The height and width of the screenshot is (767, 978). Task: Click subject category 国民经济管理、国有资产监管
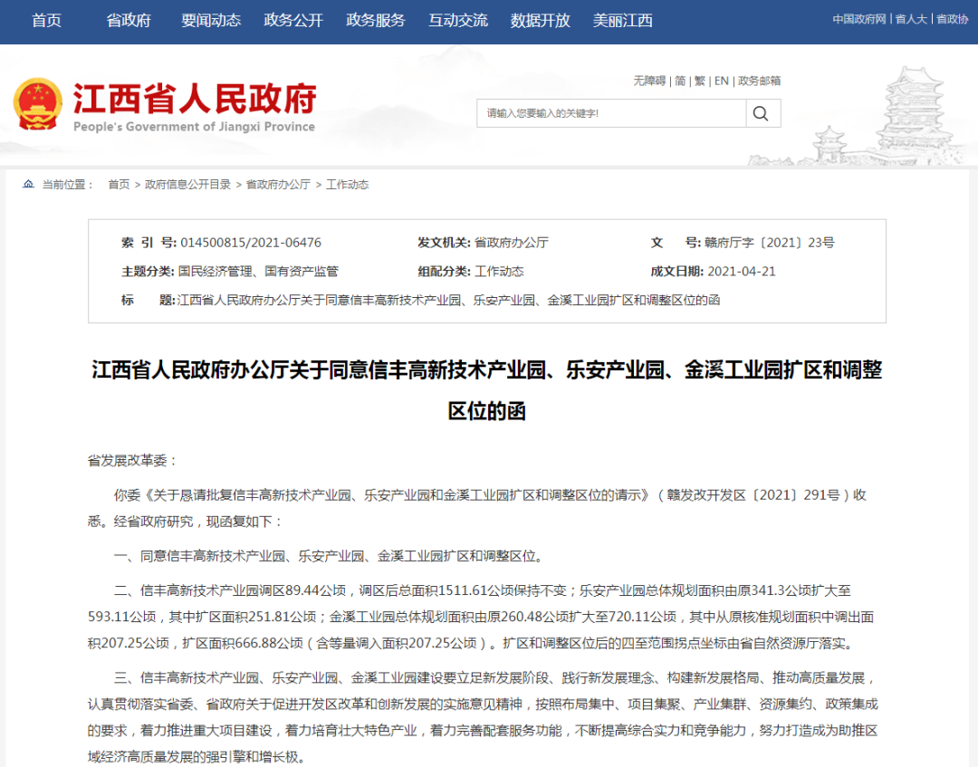pyautogui.click(x=258, y=272)
